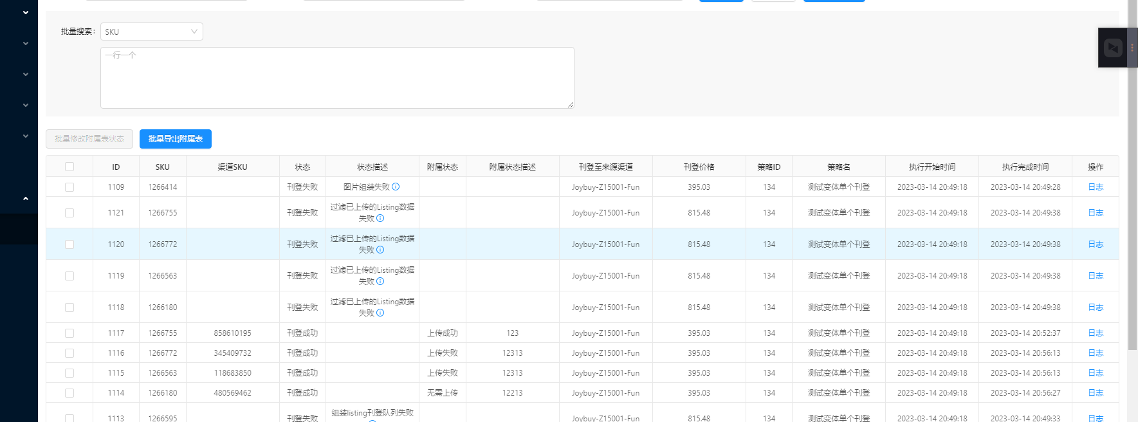1138x422 pixels.
Task: Click info icon in row ID 1119 status description
Action: (380, 281)
